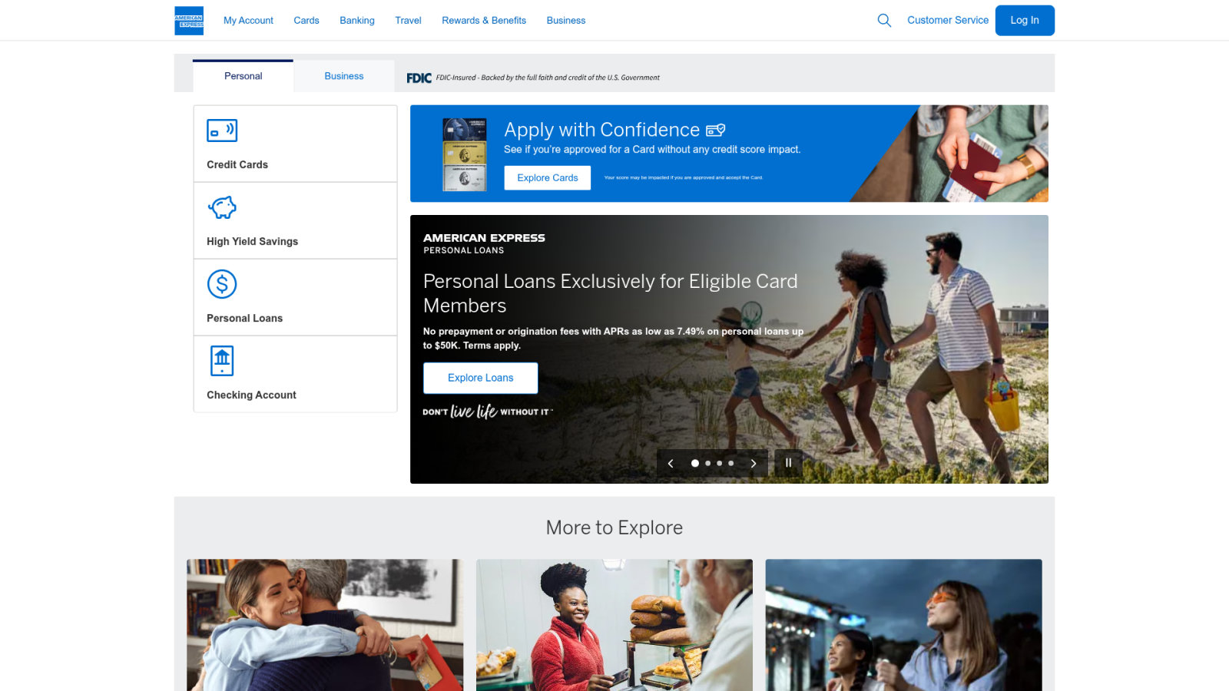Open the Travel menu
Screen dimensions: 1229x691
pyautogui.click(x=408, y=21)
